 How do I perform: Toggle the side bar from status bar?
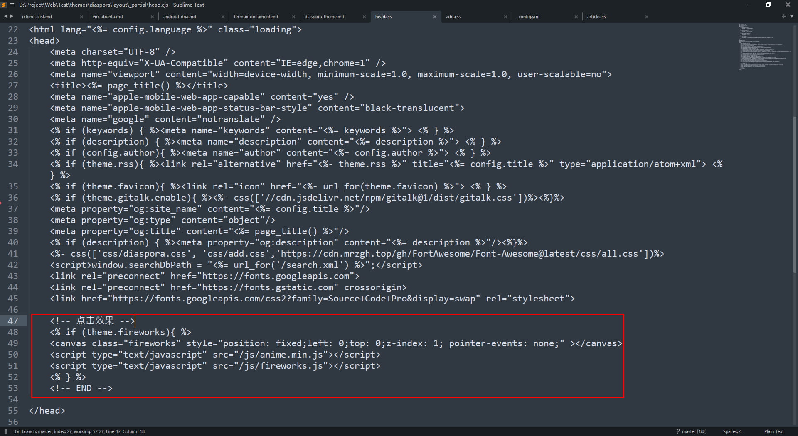(x=7, y=431)
